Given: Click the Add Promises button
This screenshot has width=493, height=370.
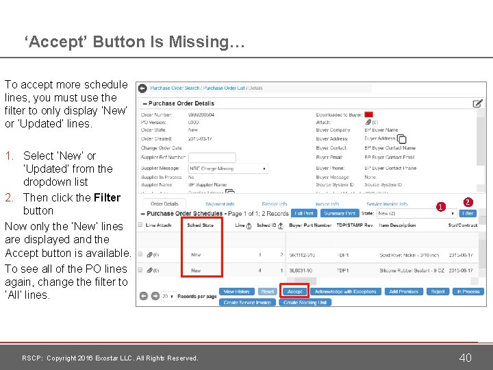Looking at the screenshot, I should [x=404, y=292].
